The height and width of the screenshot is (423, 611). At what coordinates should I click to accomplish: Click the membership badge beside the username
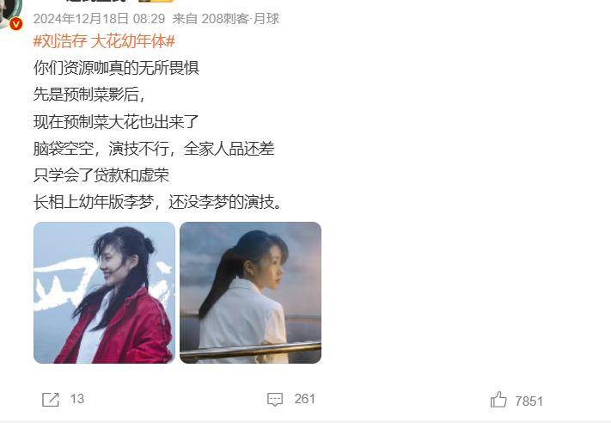156,1
